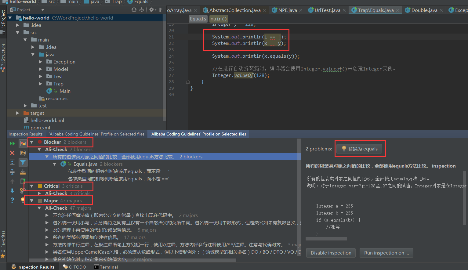
Task: Navigate to previous problem arrow icon
Action: pyautogui.click(x=12, y=181)
